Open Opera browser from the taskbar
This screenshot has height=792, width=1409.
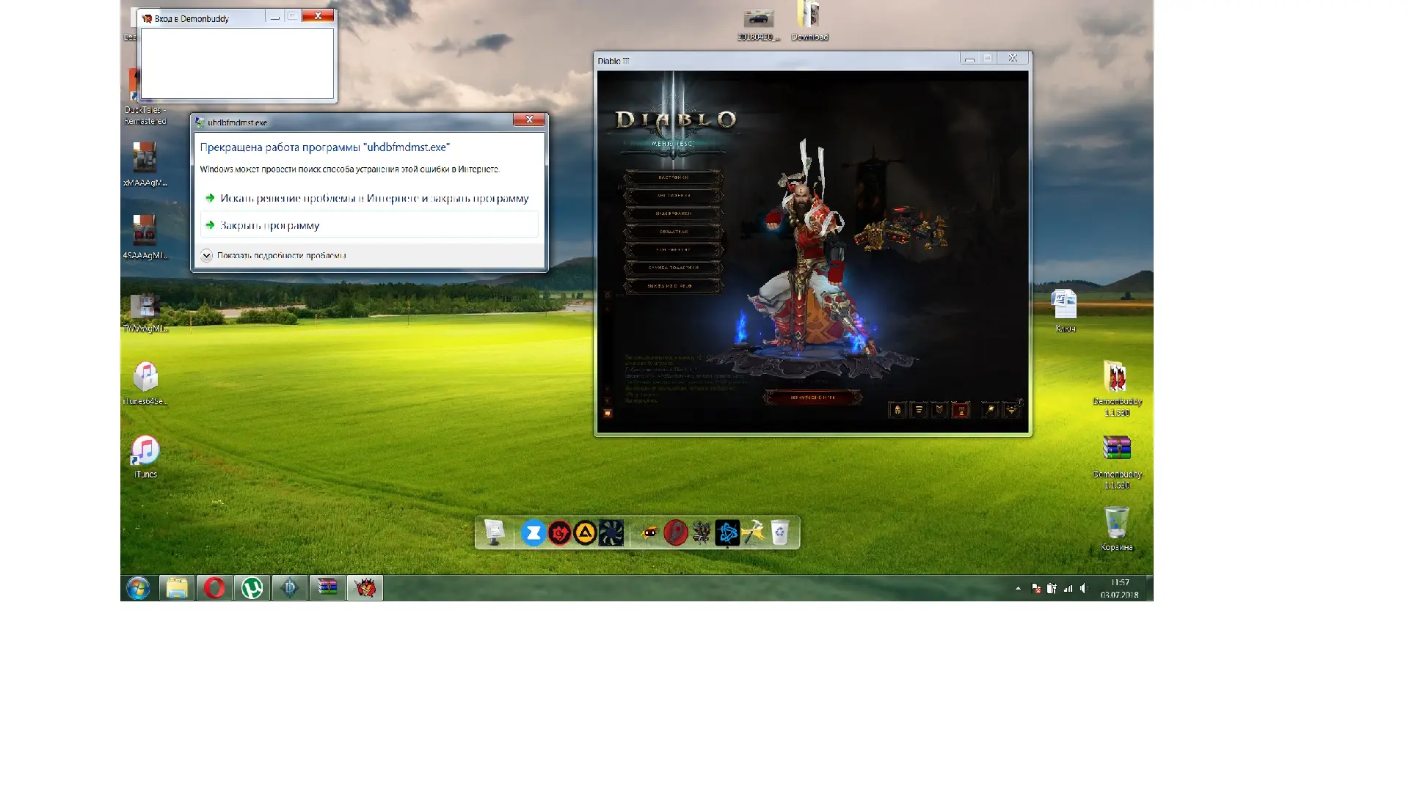(214, 587)
